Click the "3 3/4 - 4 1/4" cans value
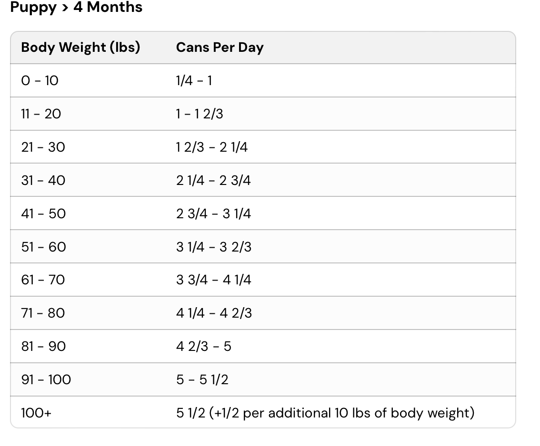The image size is (540, 446). click(213, 280)
